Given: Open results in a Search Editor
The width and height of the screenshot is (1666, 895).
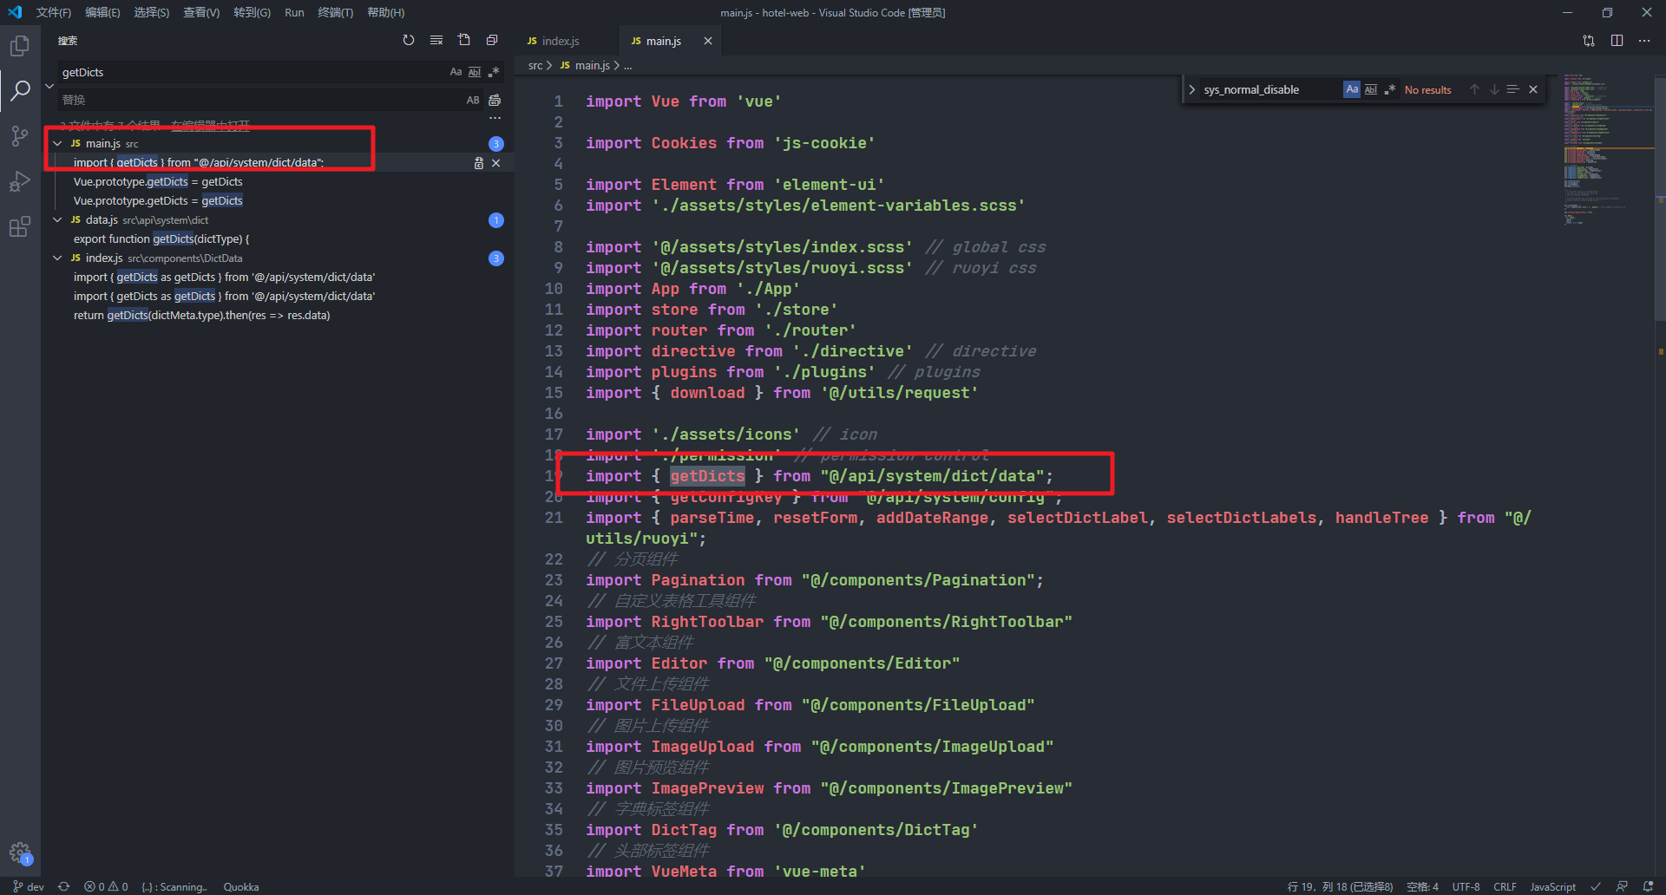Looking at the screenshot, I should (x=464, y=40).
